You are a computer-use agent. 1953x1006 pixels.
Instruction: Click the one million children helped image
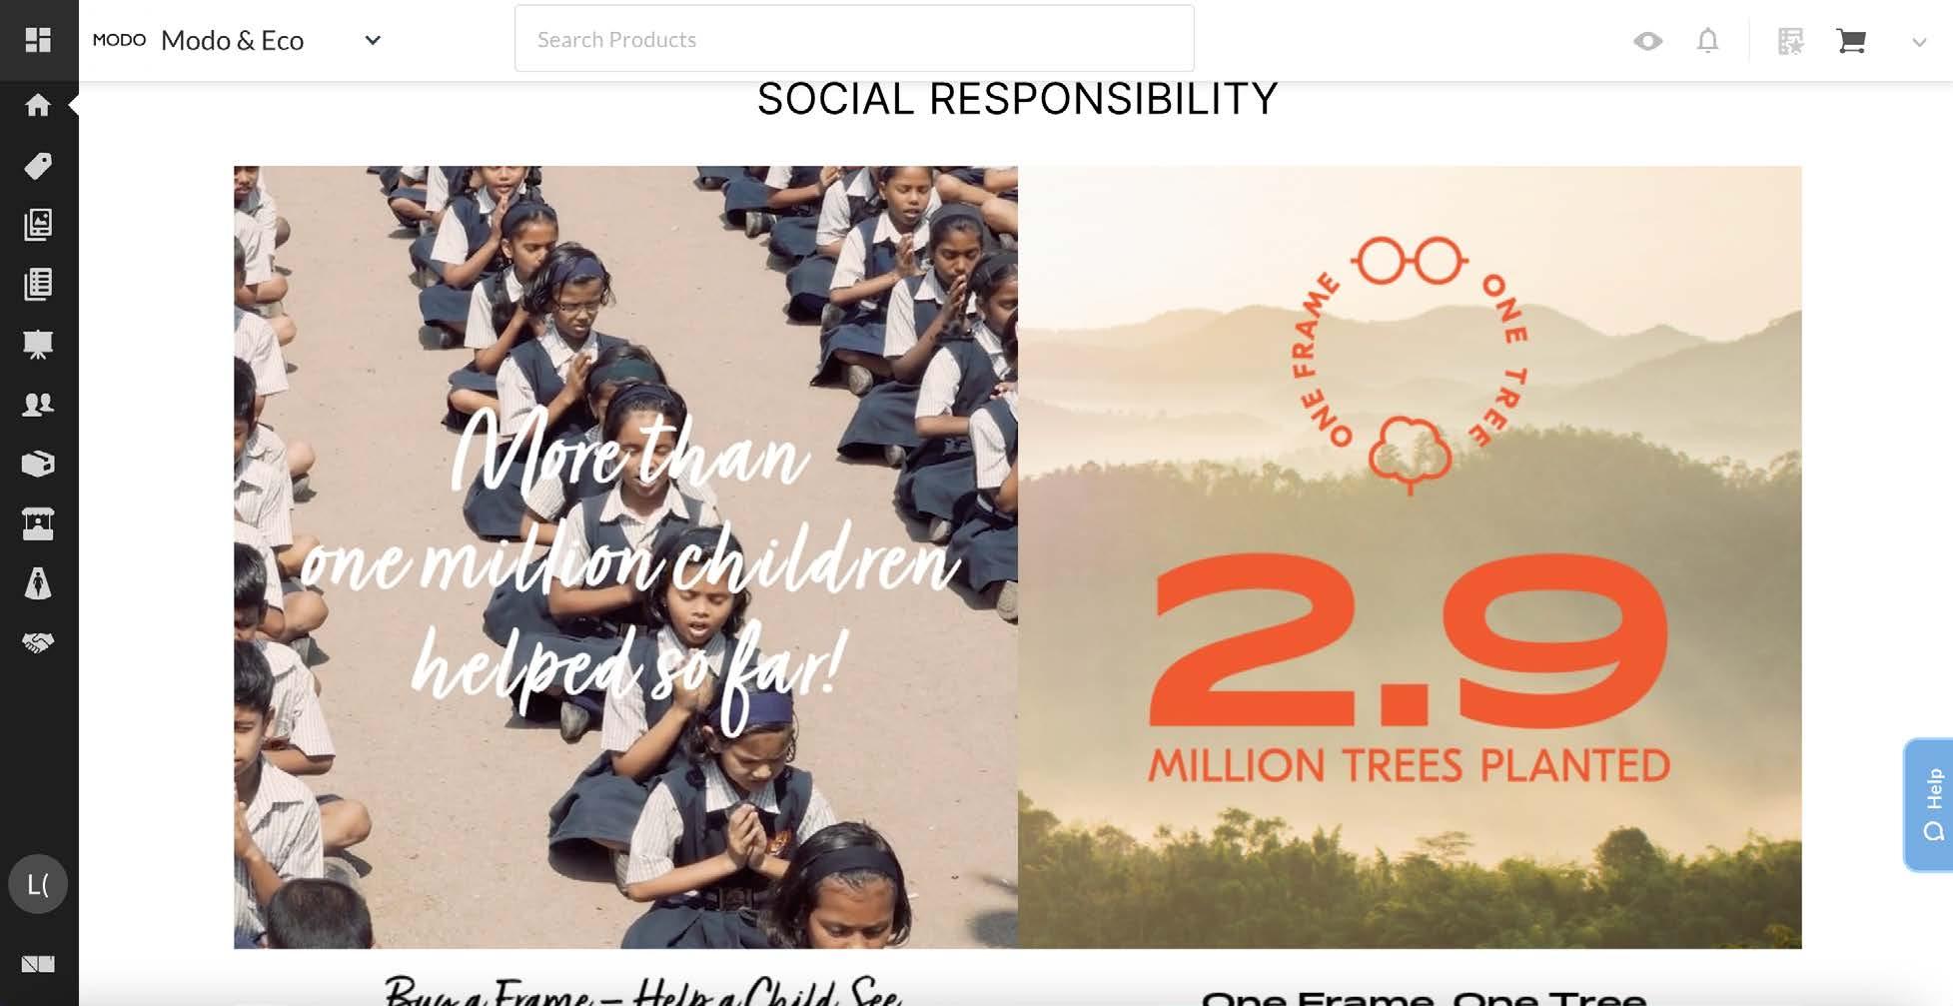click(625, 557)
